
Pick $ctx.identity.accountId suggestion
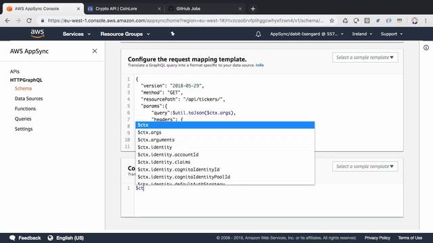[225, 155]
